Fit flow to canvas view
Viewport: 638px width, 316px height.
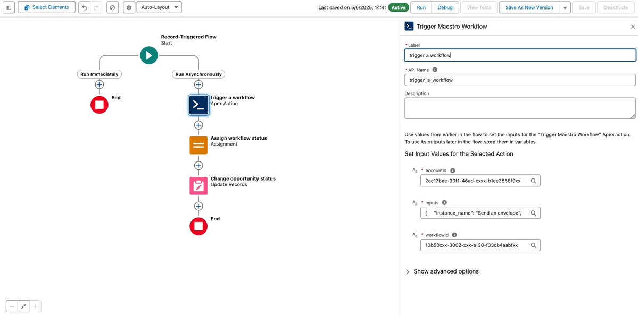pyautogui.click(x=23, y=306)
